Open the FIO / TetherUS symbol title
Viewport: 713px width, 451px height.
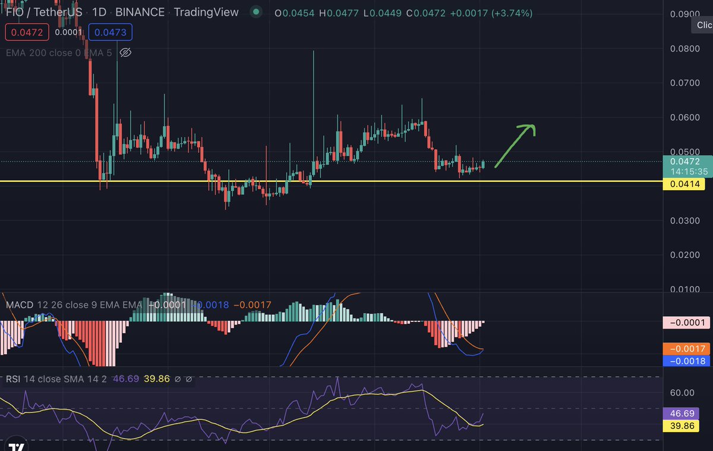pos(43,12)
